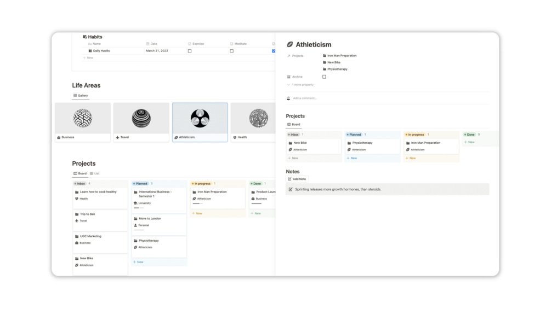This screenshot has height=309, width=551.
Task: Click folder icon on Trip to Bali card
Action: tap(77, 214)
